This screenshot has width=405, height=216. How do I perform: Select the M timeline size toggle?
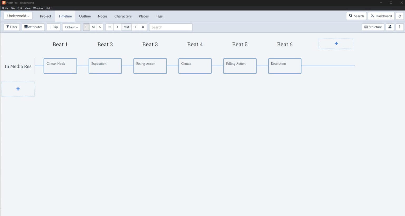coord(93,27)
